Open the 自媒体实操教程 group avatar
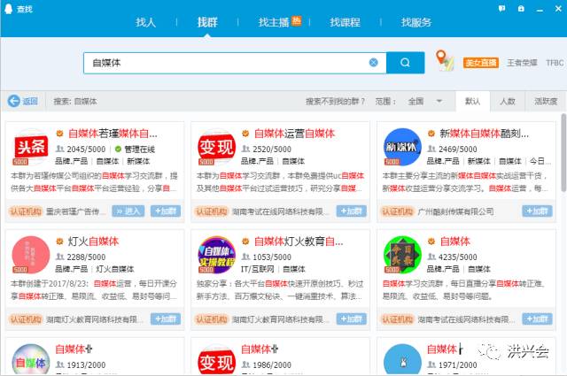 216,255
